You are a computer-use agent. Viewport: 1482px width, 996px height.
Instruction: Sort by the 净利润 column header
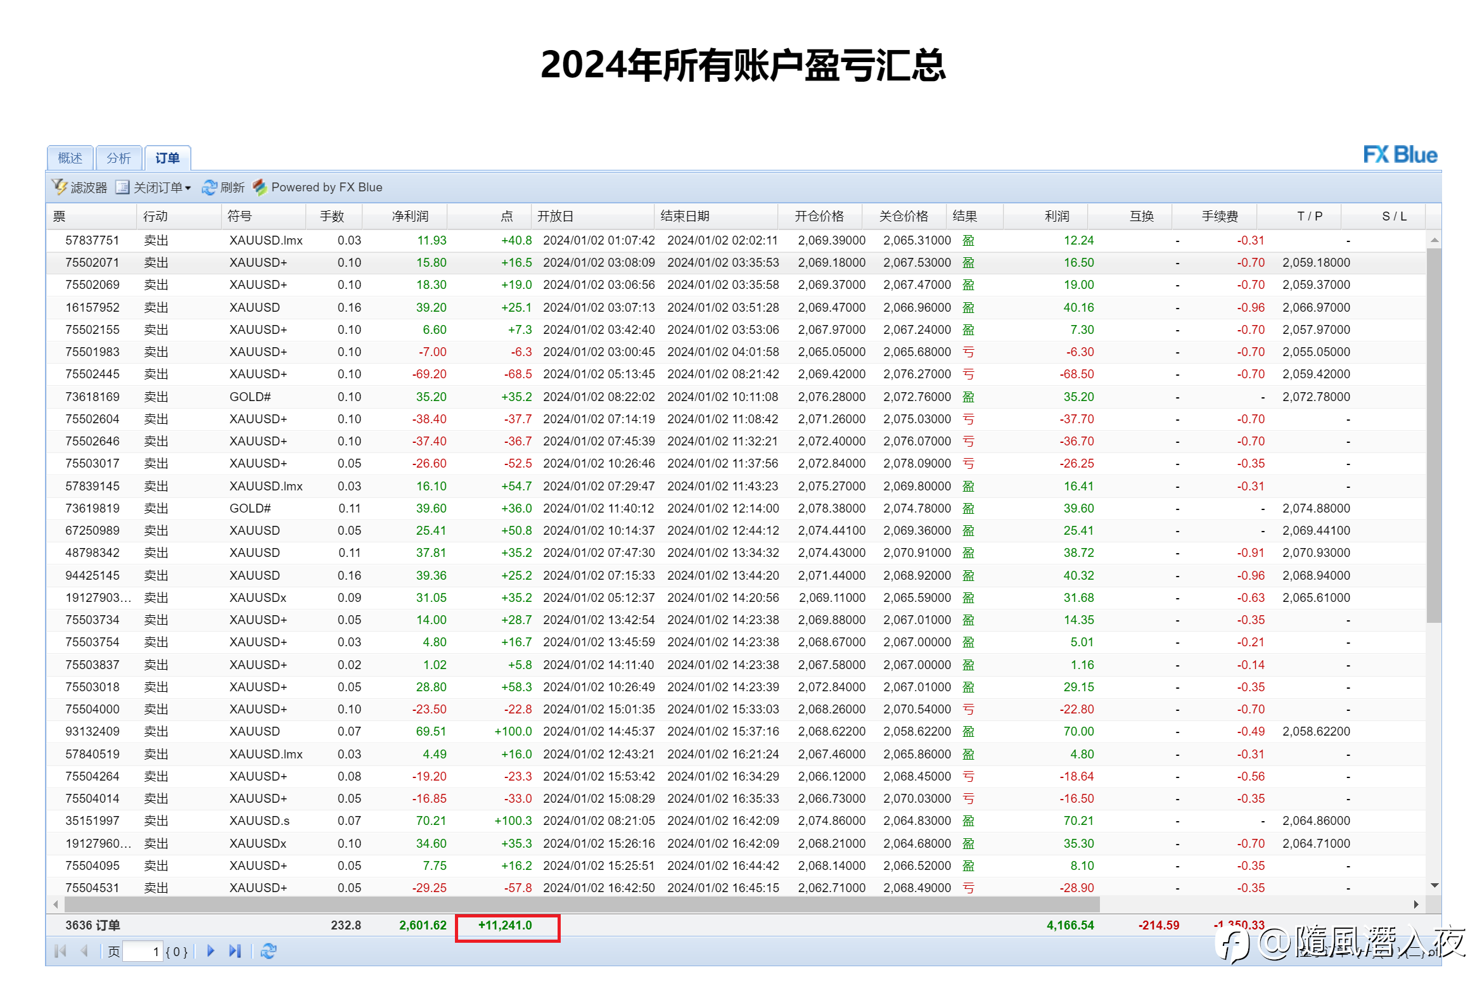coord(411,216)
